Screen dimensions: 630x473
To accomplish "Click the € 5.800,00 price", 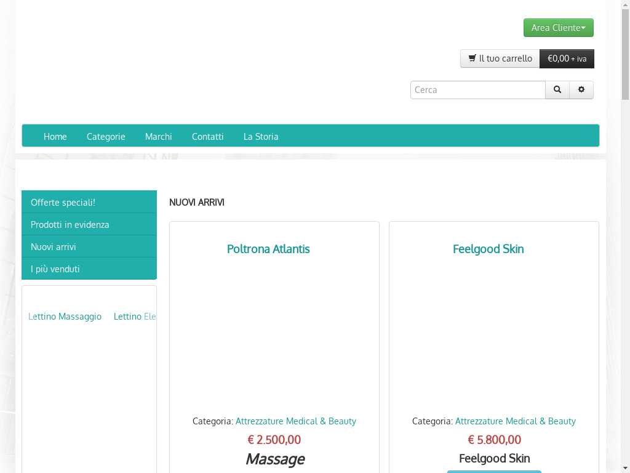I will pyautogui.click(x=494, y=440).
